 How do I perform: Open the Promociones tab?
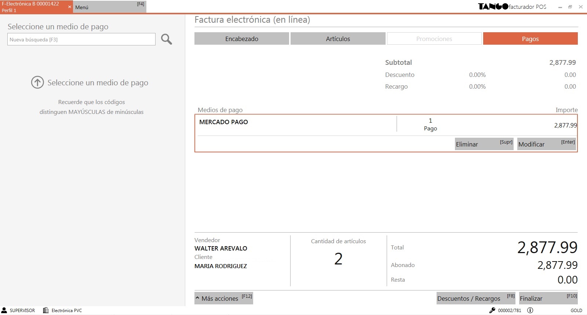tap(434, 39)
